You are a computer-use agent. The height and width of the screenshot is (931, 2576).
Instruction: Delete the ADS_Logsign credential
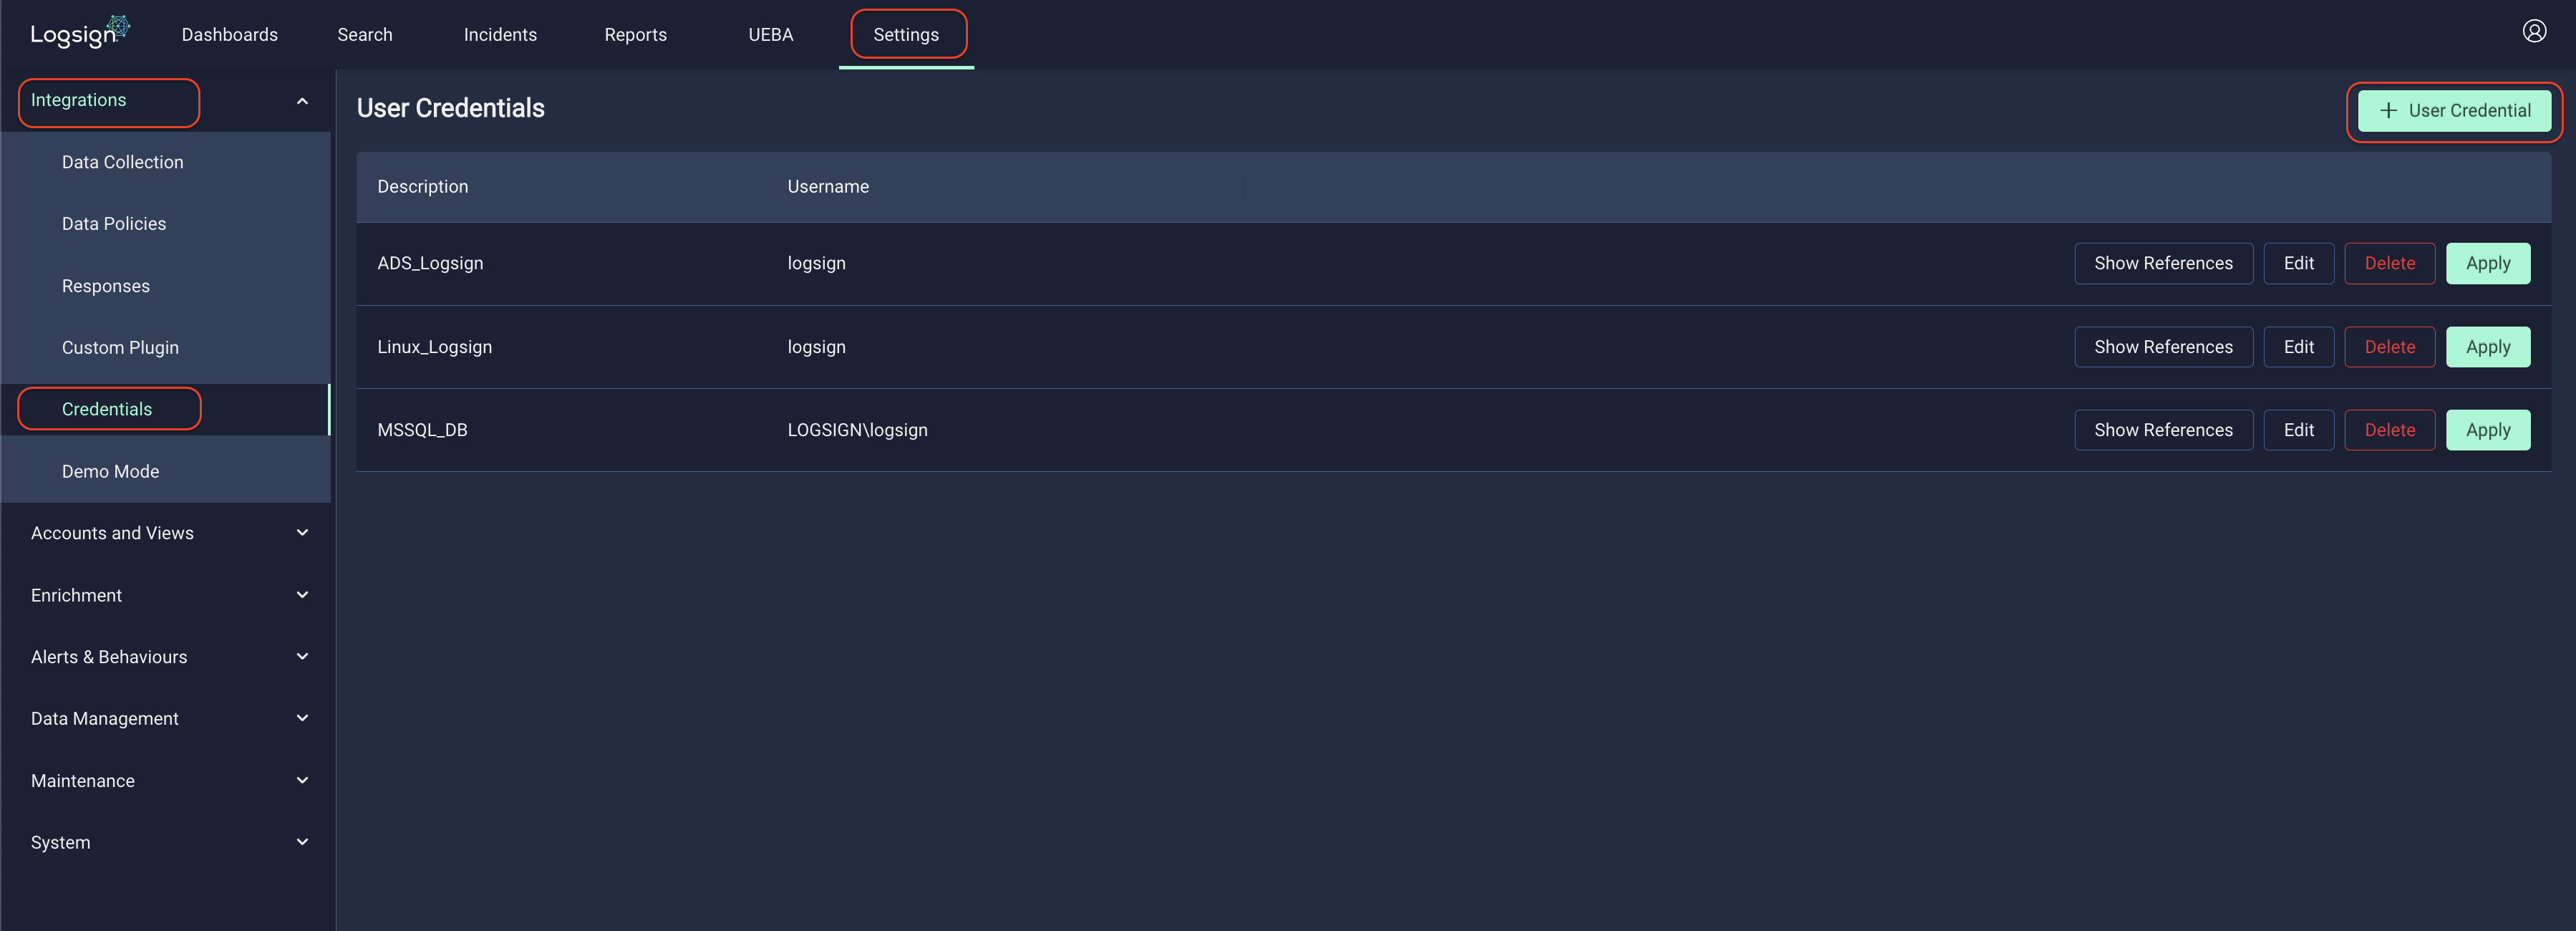(2389, 264)
